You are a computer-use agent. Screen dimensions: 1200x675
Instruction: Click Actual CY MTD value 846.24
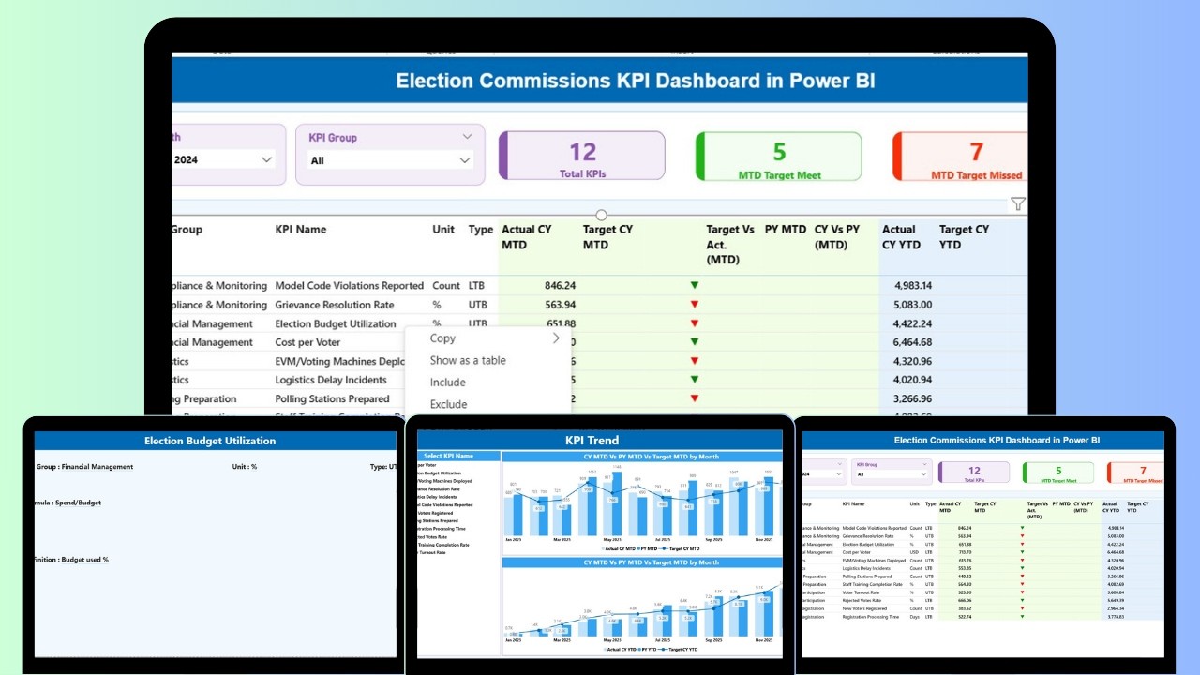[x=559, y=286]
